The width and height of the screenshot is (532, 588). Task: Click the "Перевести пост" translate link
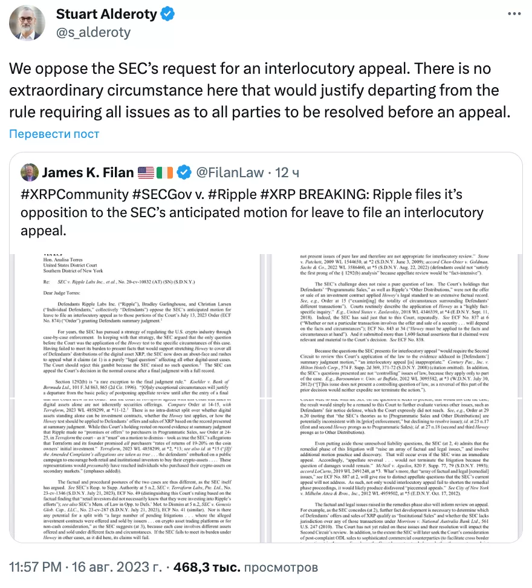point(54,134)
